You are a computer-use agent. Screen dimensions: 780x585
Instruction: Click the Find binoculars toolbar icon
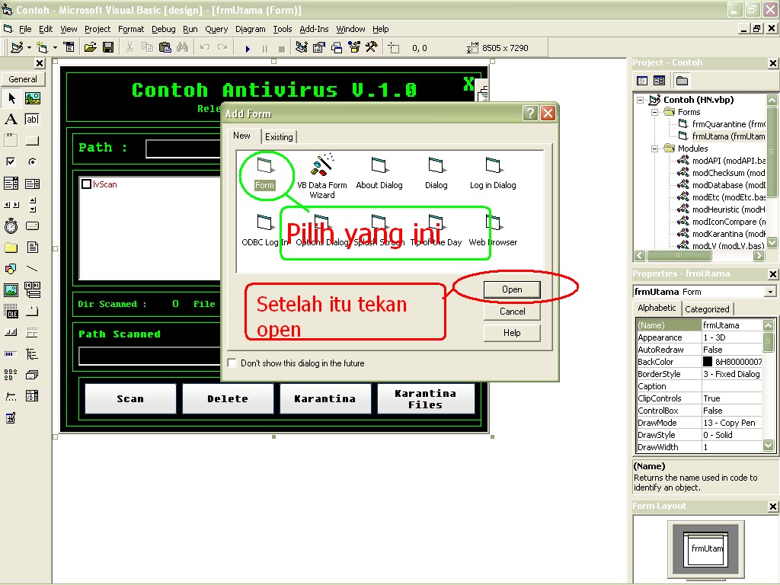click(x=182, y=47)
